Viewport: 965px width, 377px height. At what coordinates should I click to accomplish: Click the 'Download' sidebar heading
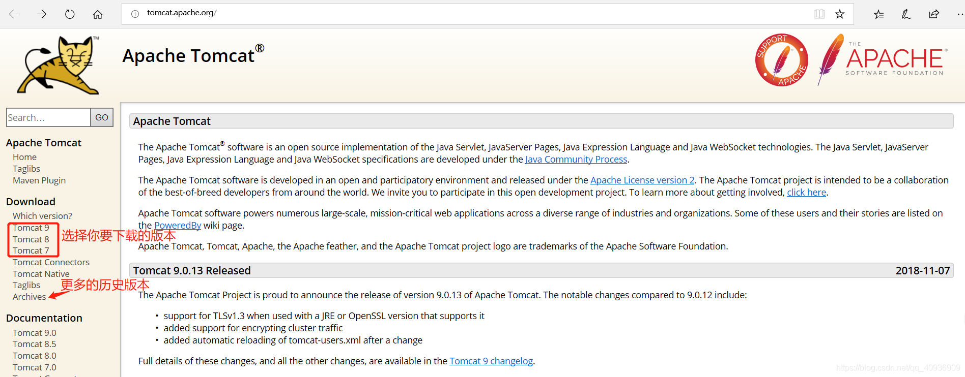[x=31, y=202]
